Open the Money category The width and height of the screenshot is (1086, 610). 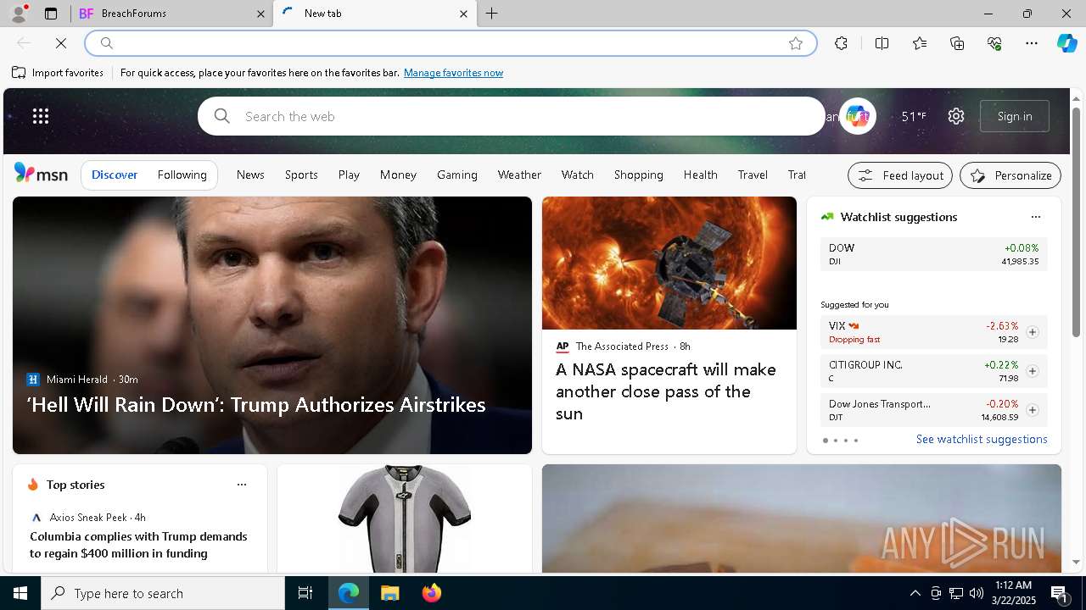coord(398,175)
